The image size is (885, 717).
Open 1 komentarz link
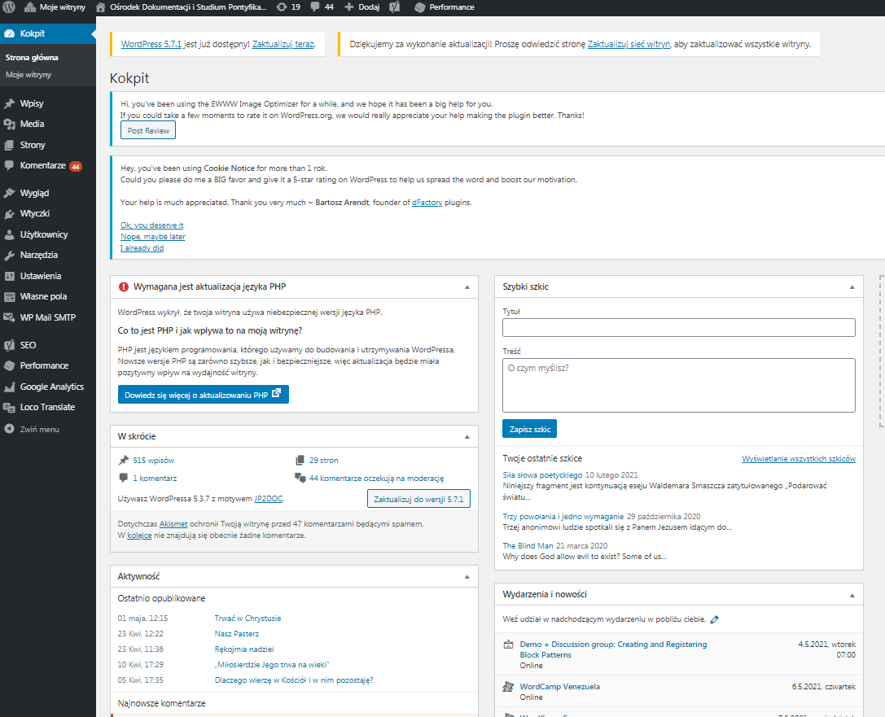point(155,479)
